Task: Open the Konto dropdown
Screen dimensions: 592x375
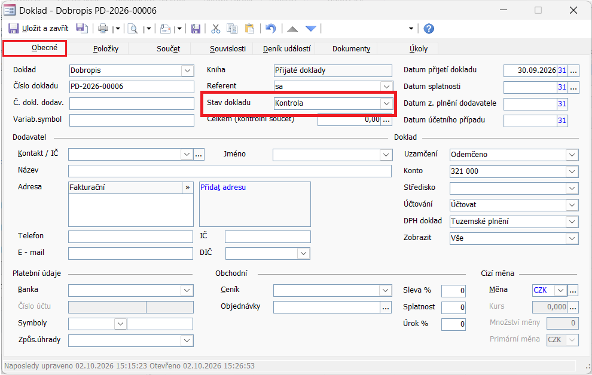Action: pos(572,171)
